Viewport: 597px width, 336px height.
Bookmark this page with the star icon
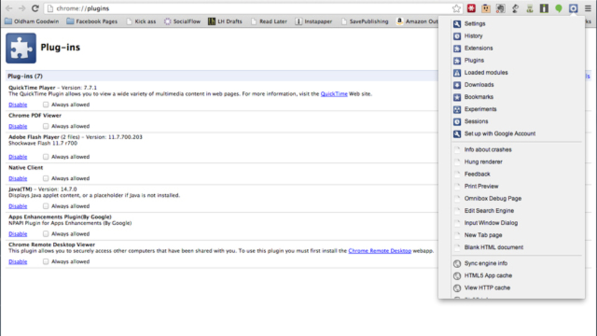(x=456, y=8)
